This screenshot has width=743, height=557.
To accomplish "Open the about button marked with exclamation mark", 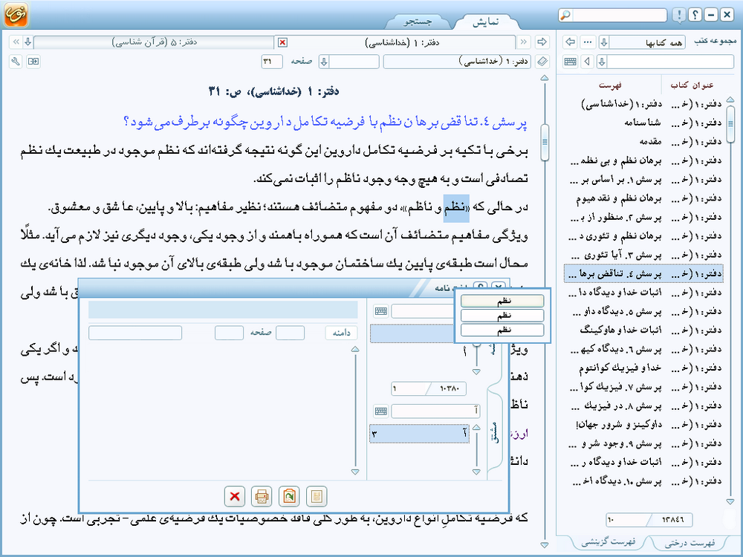I will [x=679, y=15].
